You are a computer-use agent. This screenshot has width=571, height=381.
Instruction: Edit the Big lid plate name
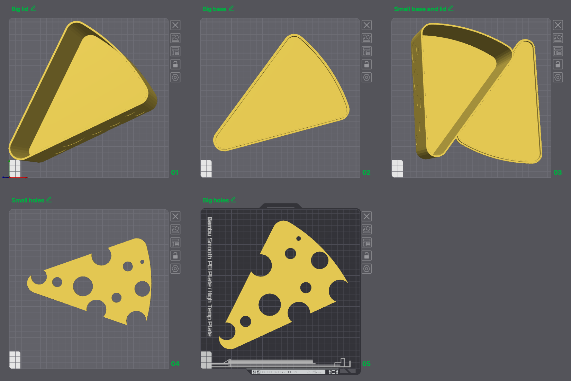pos(34,9)
